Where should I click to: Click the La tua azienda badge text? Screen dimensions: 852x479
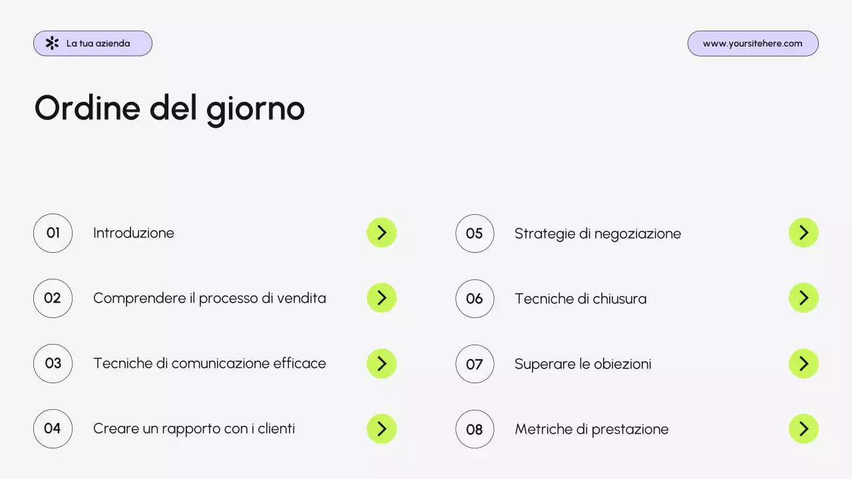(98, 43)
